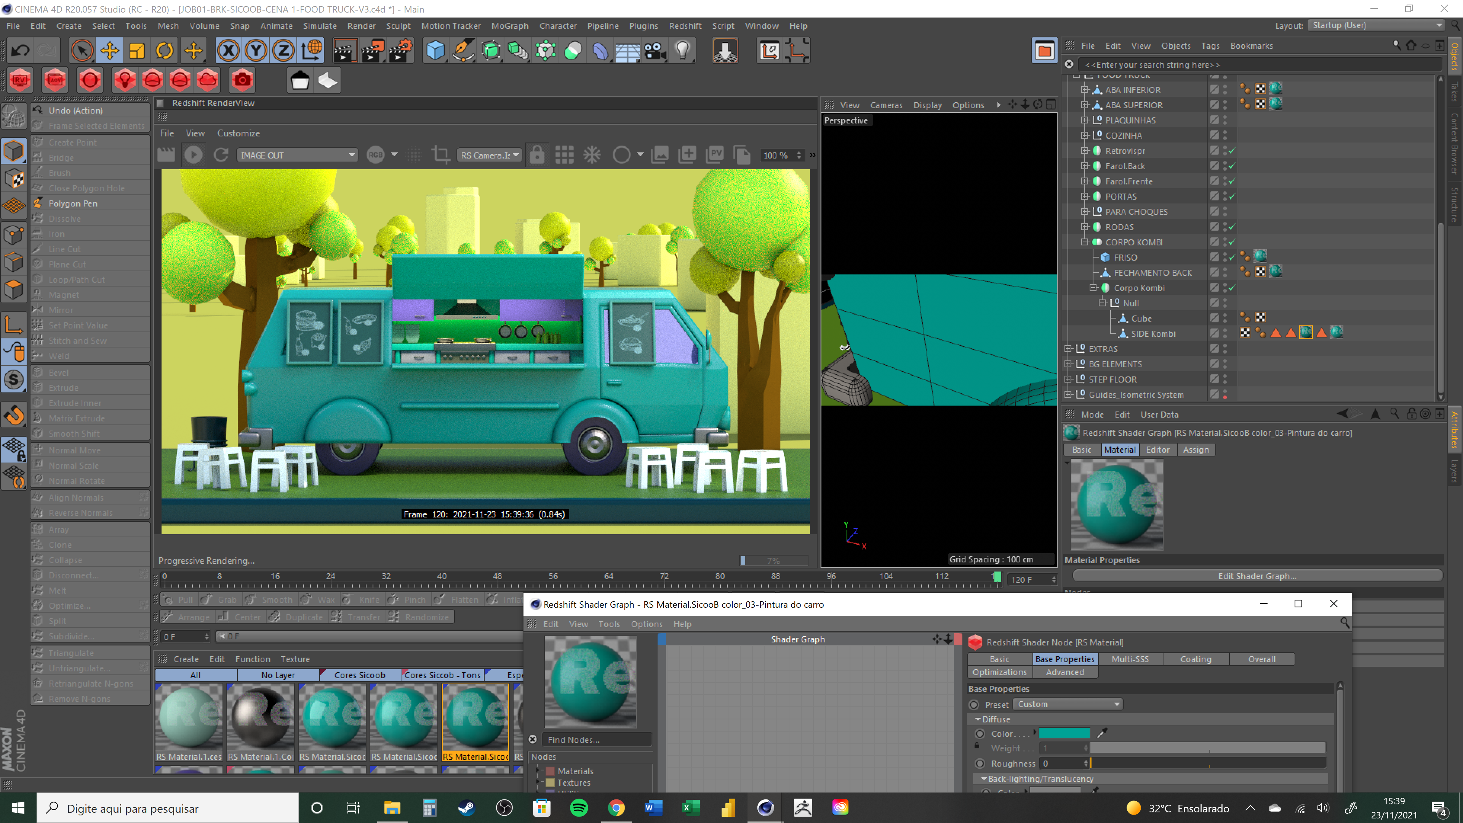Image resolution: width=1463 pixels, height=823 pixels.
Task: Open the IMAGE OUT dropdown in RenderView
Action: pyautogui.click(x=297, y=155)
